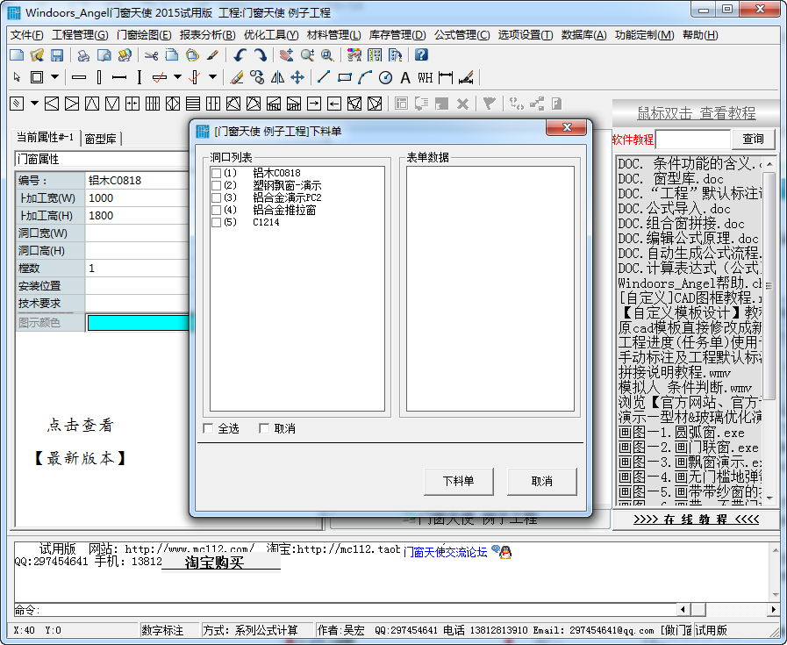Image resolution: width=787 pixels, height=645 pixels.
Task: Tick the 全选 select-all checkbox
Action: tap(208, 428)
